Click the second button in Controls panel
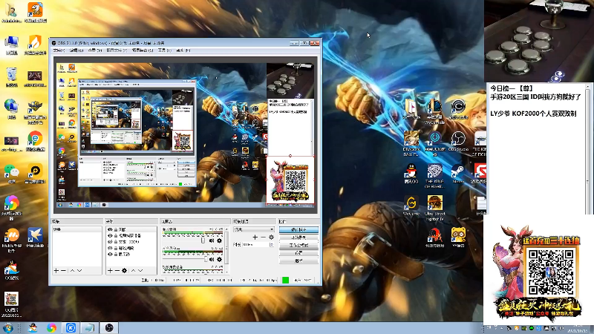Viewport: 594px width, 334px height. tap(298, 238)
